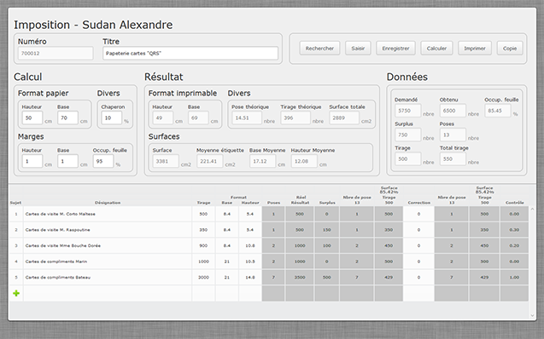
Task: Click Correction cell of Corto Maltese row
Action: tap(418, 214)
